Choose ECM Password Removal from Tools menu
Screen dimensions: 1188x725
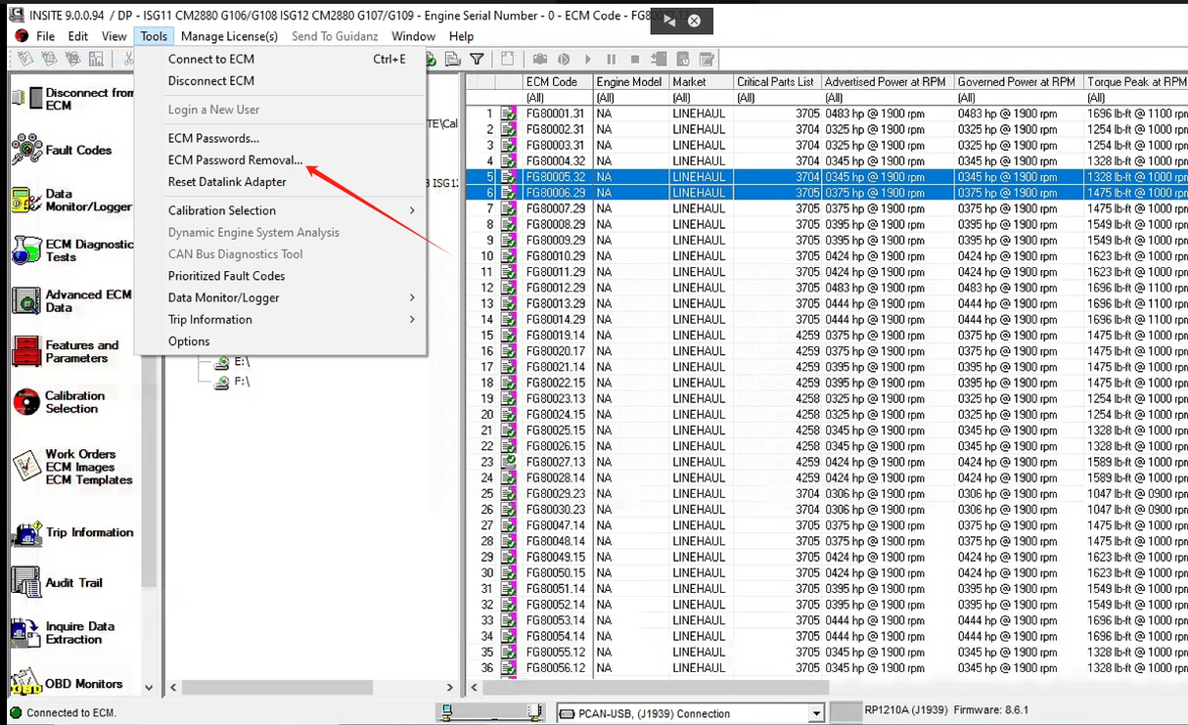click(x=235, y=160)
